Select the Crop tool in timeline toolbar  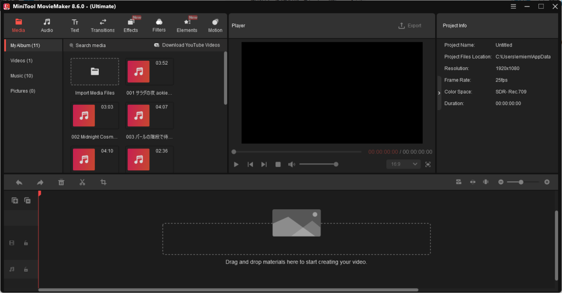(103, 182)
